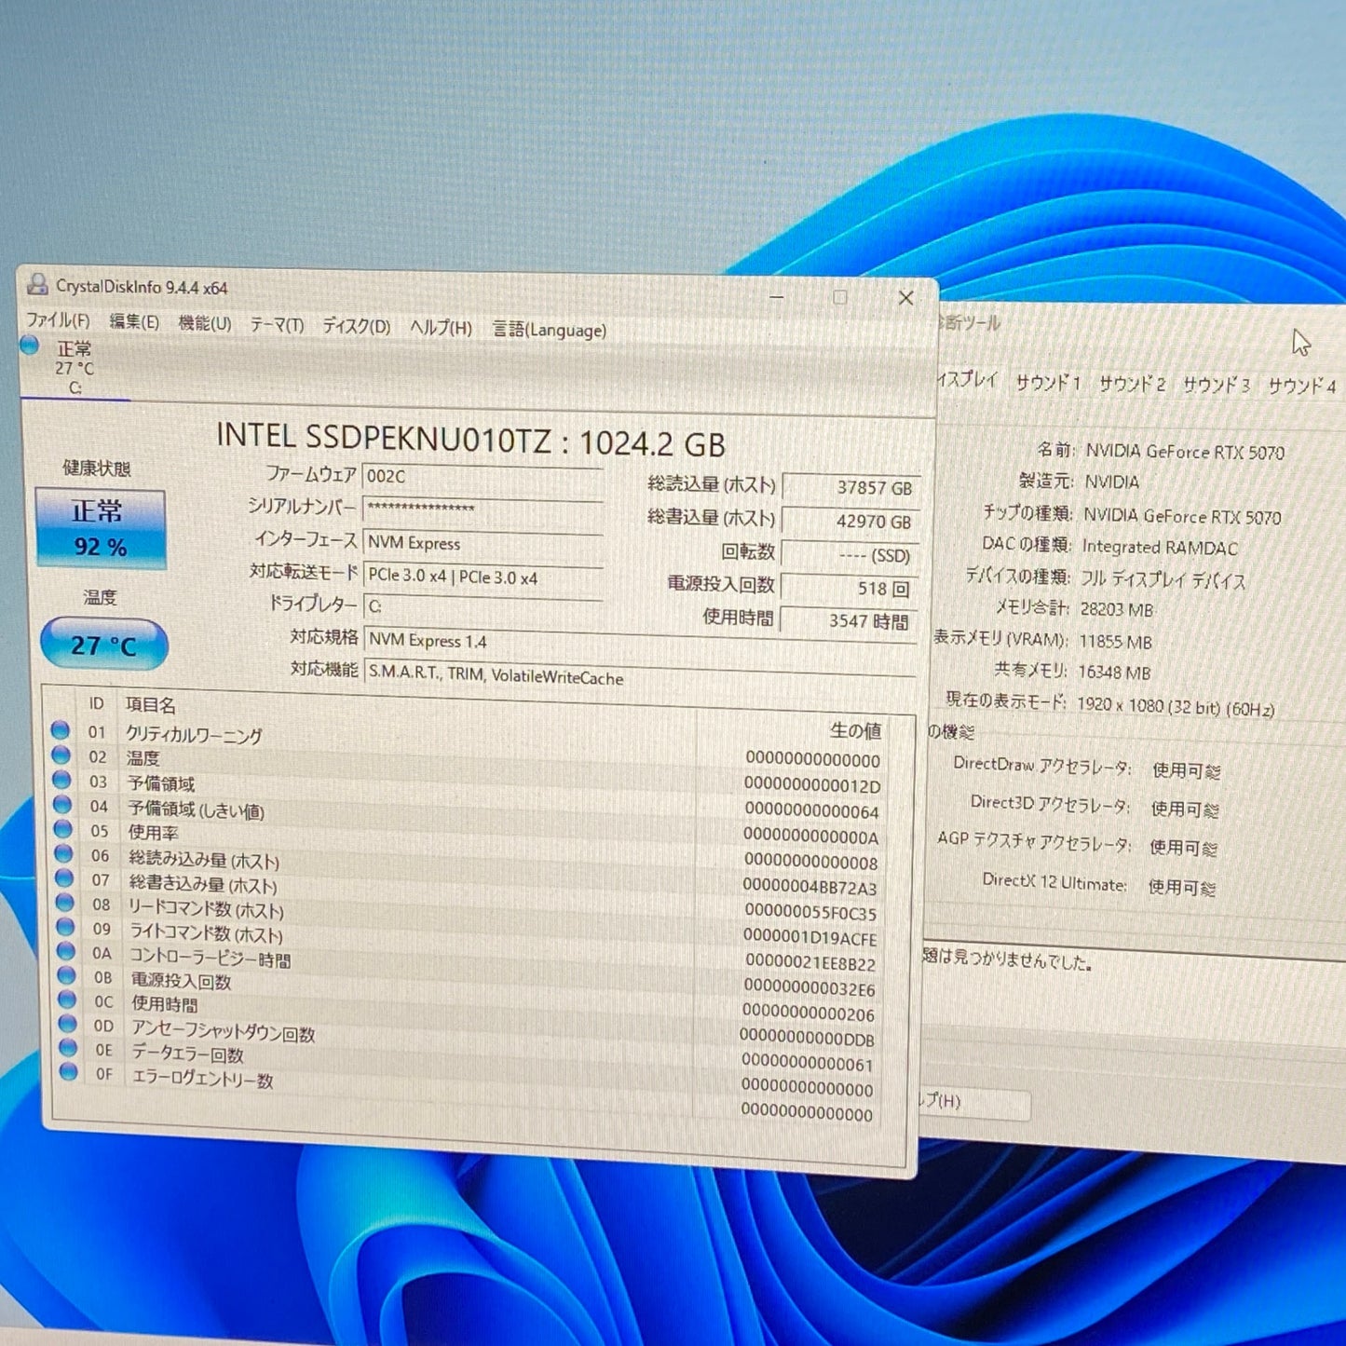Click the status dot for row 01 クリティカルワーニング
Screen dimensions: 1346x1346
click(x=61, y=730)
